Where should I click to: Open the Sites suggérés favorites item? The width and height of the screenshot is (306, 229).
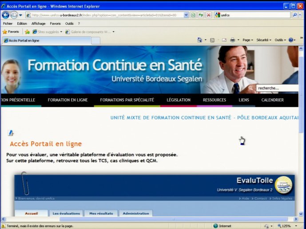(47, 32)
